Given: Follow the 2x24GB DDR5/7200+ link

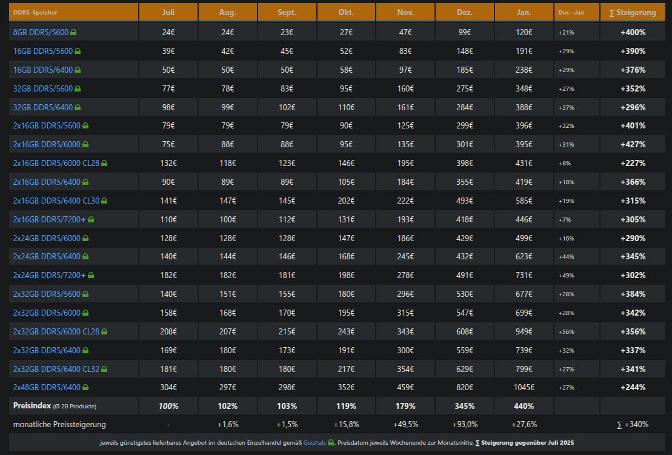Looking at the screenshot, I should tap(49, 276).
